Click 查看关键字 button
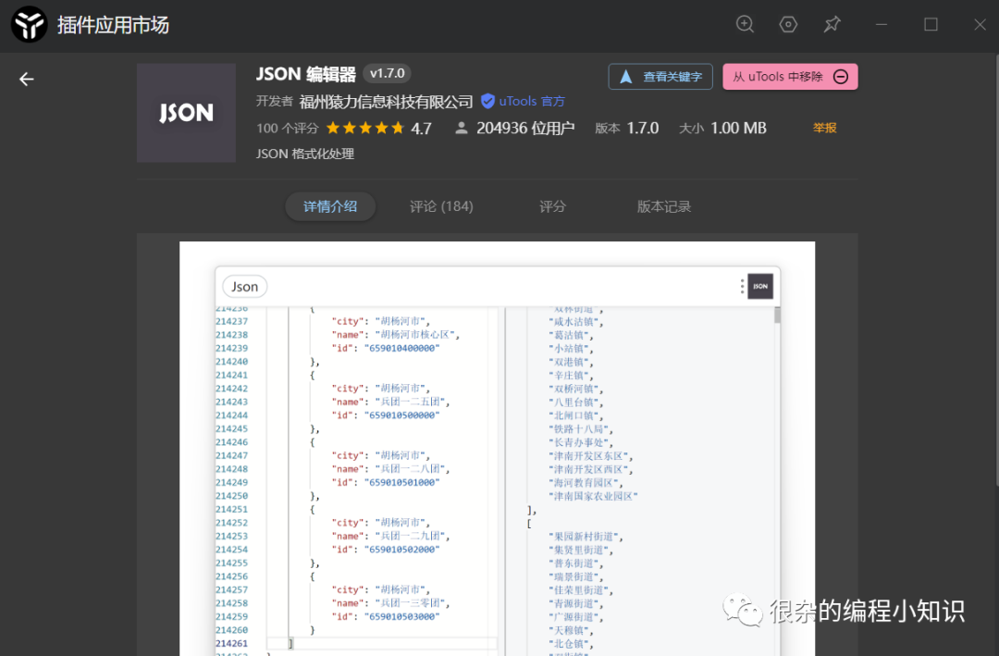 pos(660,77)
